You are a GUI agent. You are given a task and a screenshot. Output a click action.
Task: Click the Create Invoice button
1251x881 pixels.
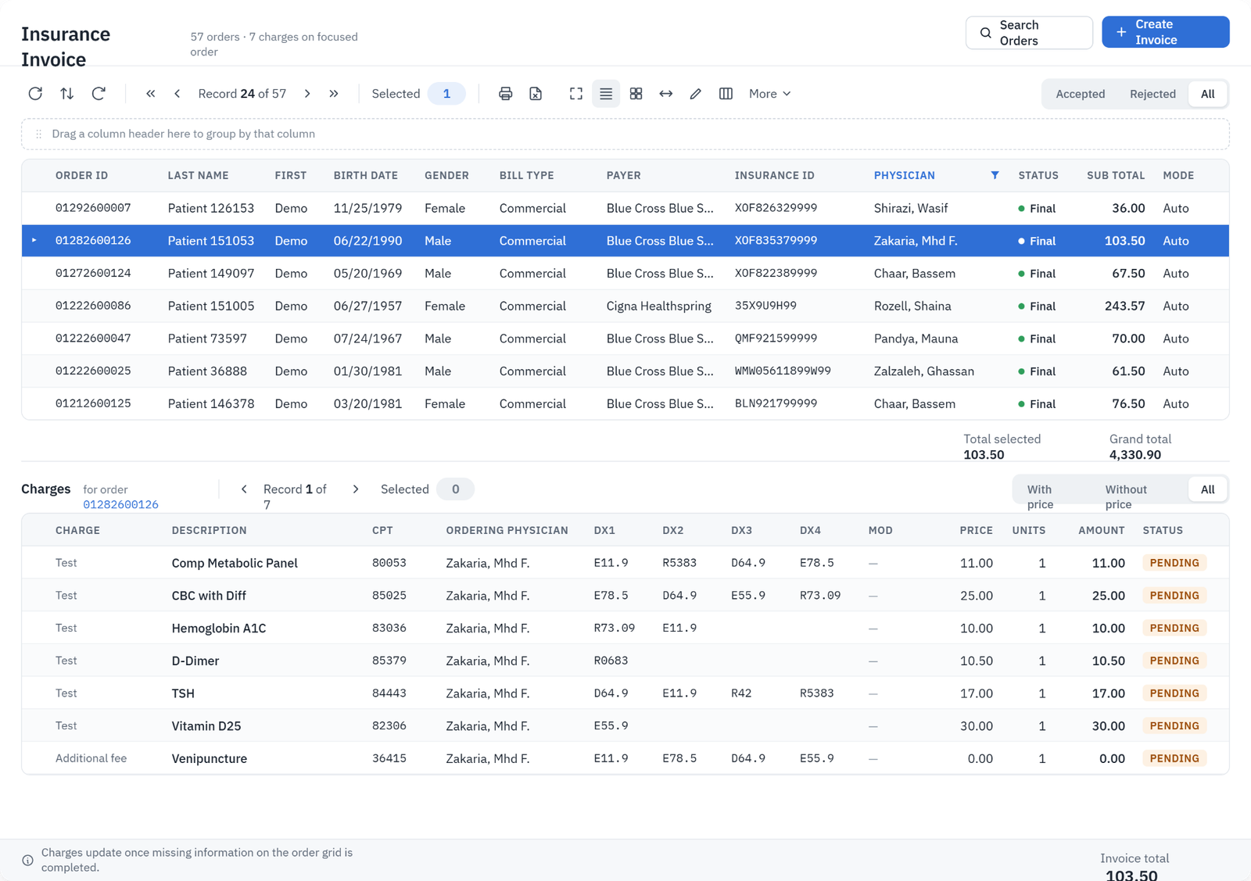[1166, 32]
